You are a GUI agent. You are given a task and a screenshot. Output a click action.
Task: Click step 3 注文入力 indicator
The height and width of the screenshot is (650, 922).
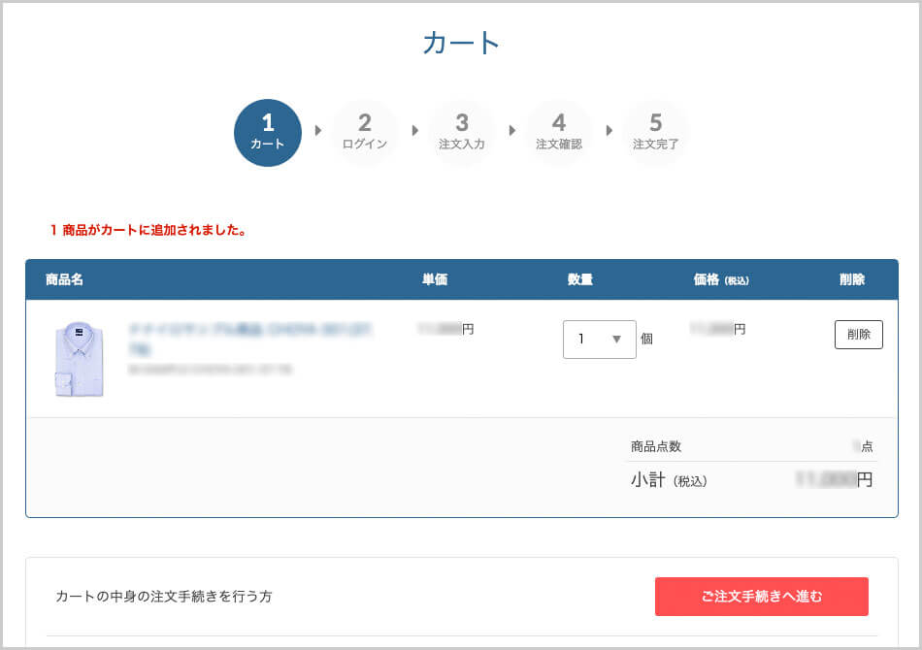[x=462, y=133]
